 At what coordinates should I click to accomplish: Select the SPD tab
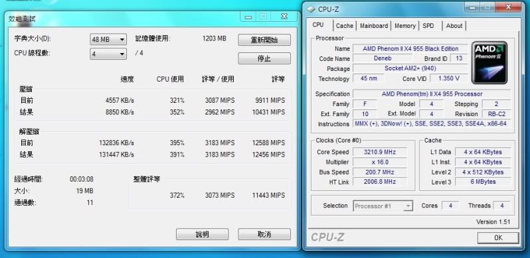(428, 26)
